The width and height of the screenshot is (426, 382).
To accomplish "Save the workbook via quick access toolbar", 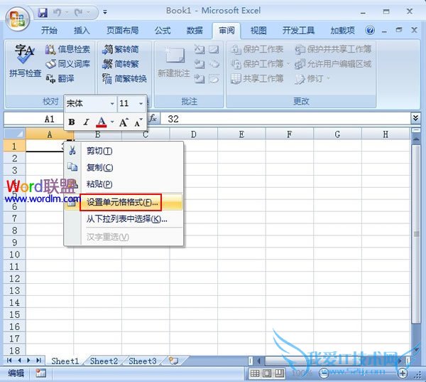I will tap(43, 12).
